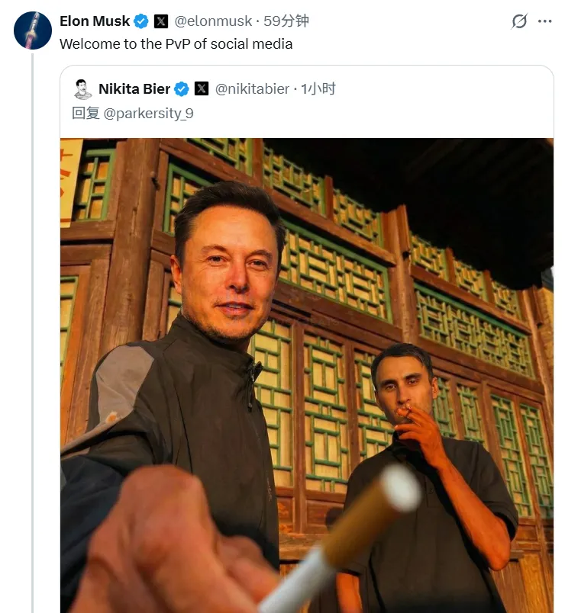
Task: Open Grok analysis for this post
Action: tap(518, 21)
